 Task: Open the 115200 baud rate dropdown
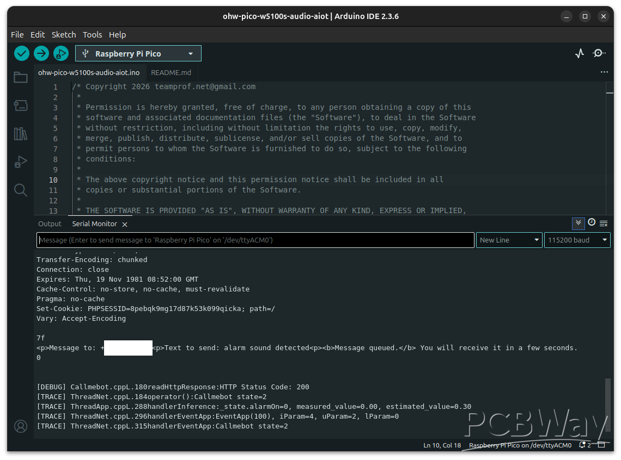tap(577, 240)
